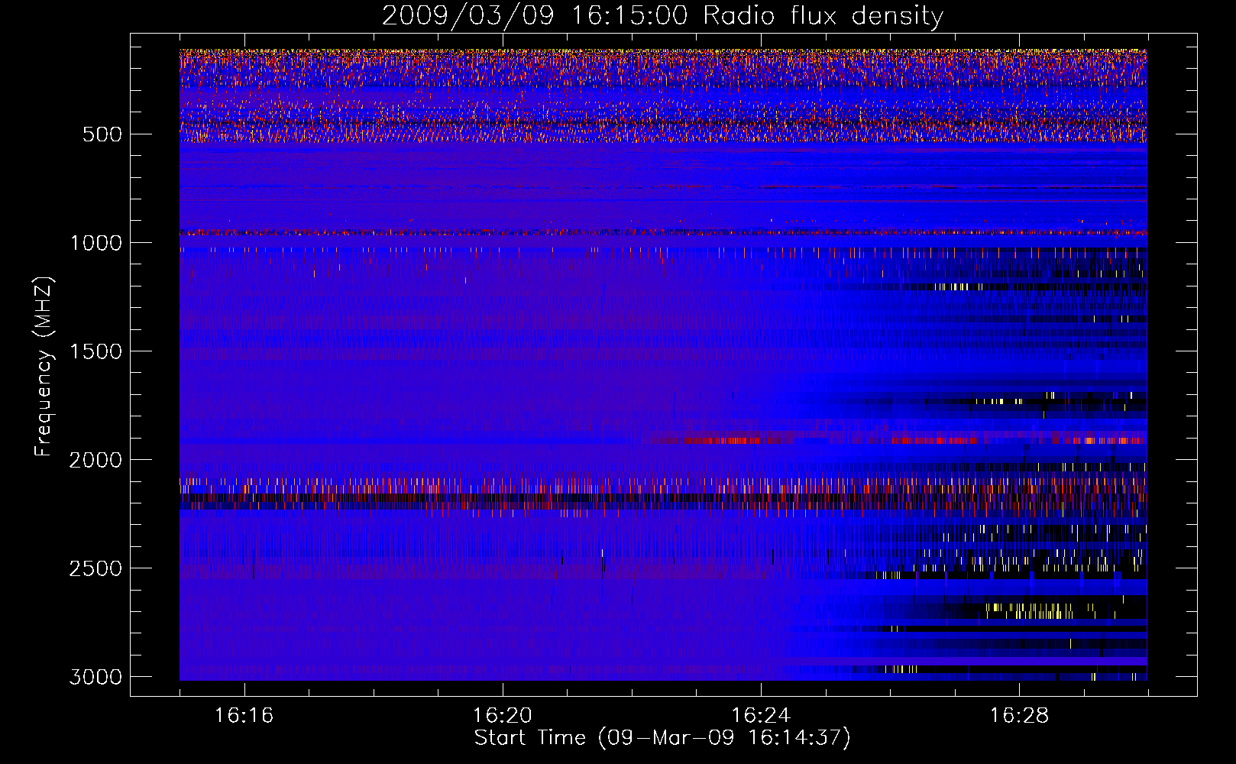Image resolution: width=1236 pixels, height=764 pixels.
Task: Click the 1000 frequency tick label
Action: [95, 243]
